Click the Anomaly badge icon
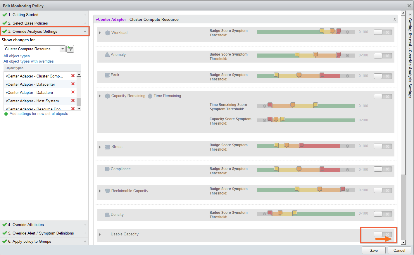The image size is (414, 255). (x=107, y=55)
